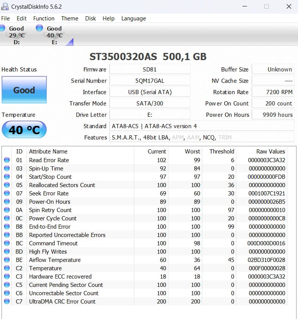Image resolution: width=298 pixels, height=319 pixels.
Task: Open the File menu
Action: pos(5,19)
